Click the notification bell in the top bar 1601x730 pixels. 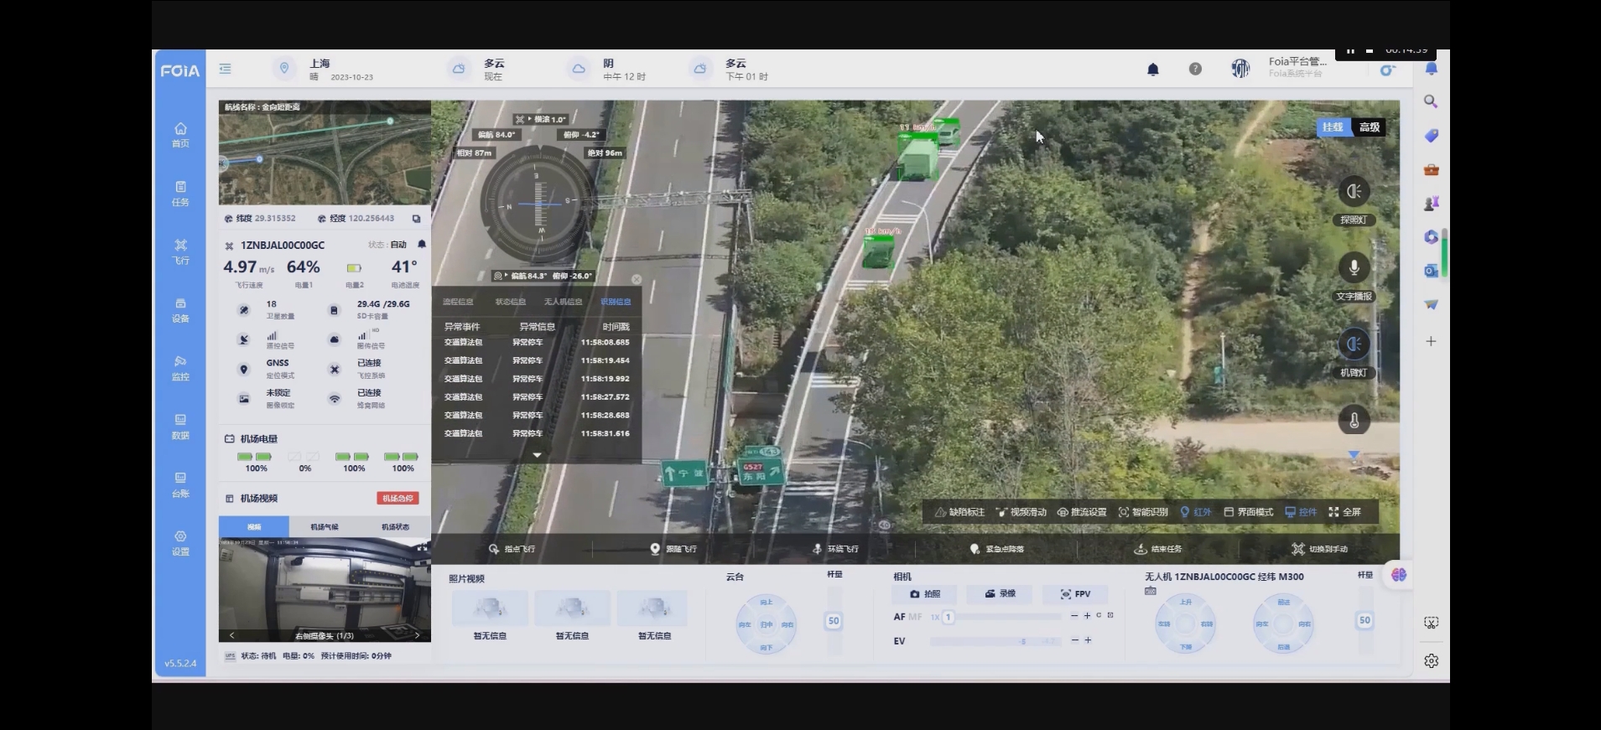click(1152, 70)
